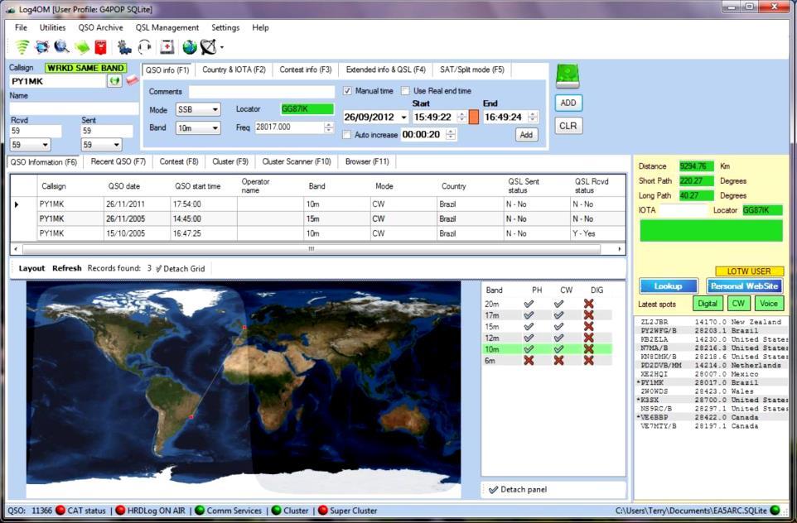This screenshot has height=523, width=797.
Task: Click the Name input field
Action: pyautogui.click(x=75, y=108)
